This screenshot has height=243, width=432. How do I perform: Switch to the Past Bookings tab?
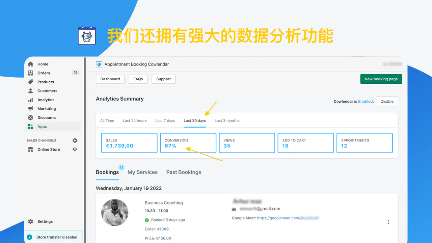click(184, 172)
